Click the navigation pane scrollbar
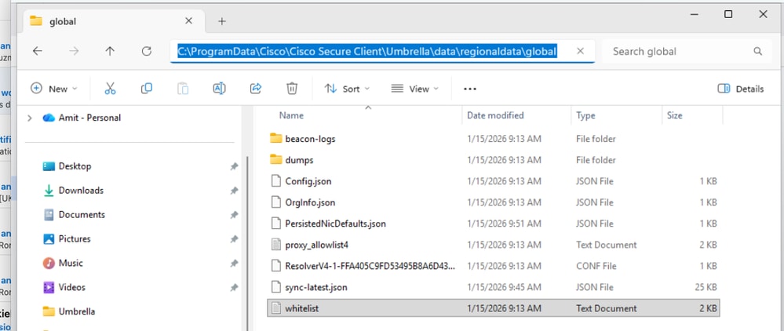Image resolution: width=784 pixels, height=331 pixels. [247, 242]
